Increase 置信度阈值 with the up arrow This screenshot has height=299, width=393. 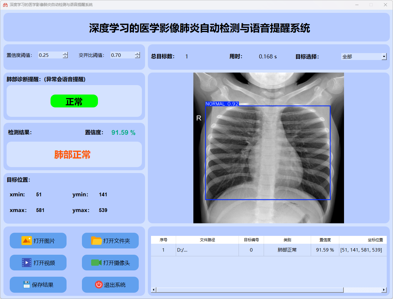tap(65, 53)
